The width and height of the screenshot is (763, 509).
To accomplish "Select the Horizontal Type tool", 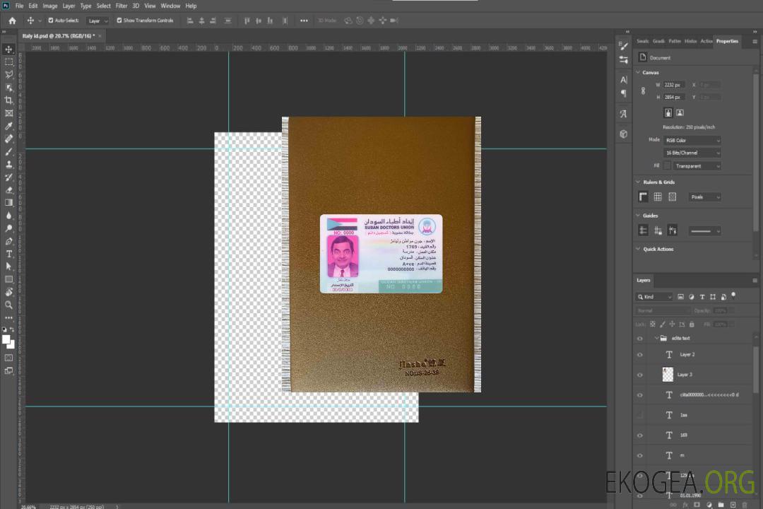I will (9, 254).
